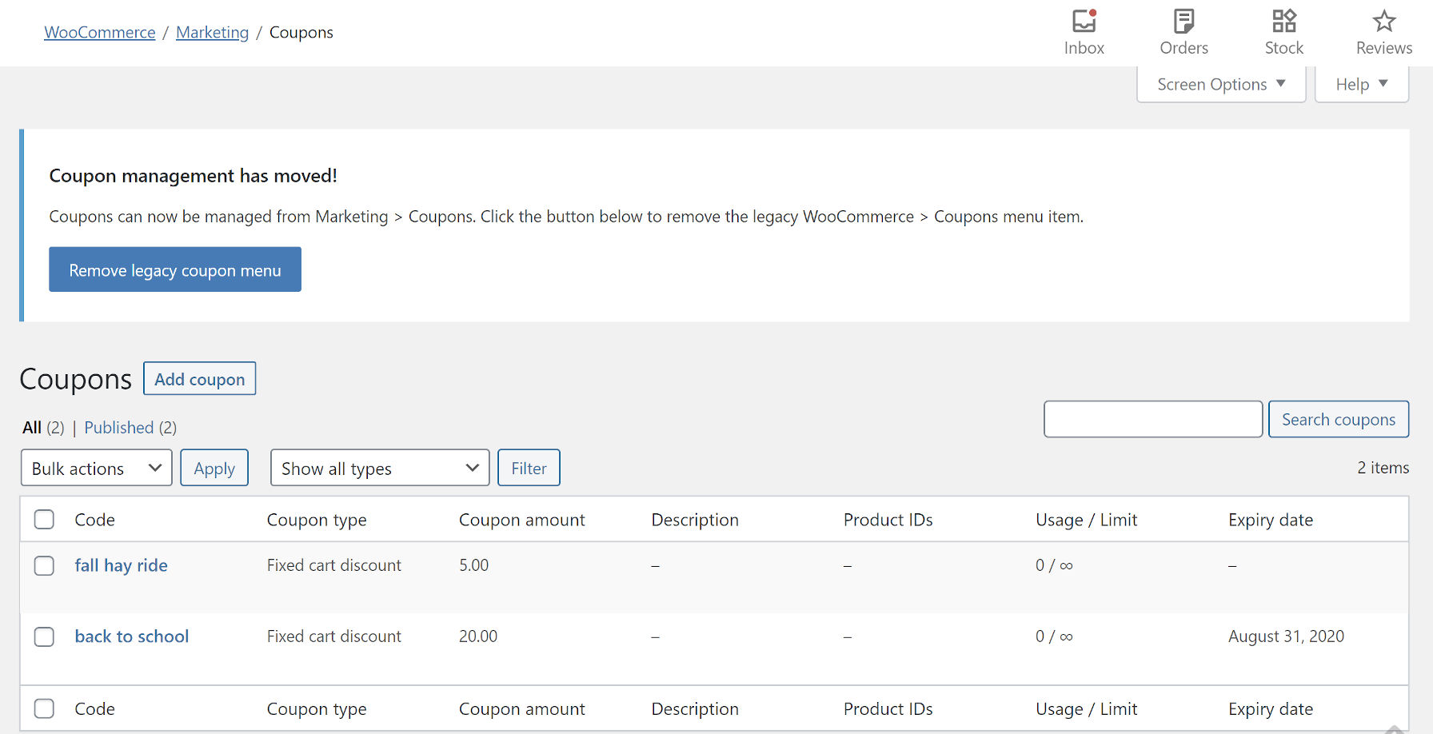Select the back to school row checkbox

click(44, 636)
